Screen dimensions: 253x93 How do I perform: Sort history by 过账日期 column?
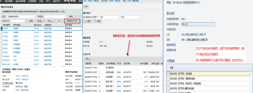click(127, 64)
